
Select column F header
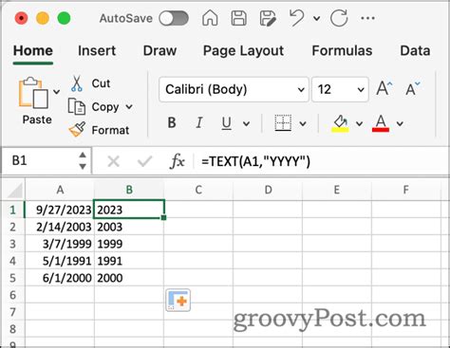coord(405,190)
